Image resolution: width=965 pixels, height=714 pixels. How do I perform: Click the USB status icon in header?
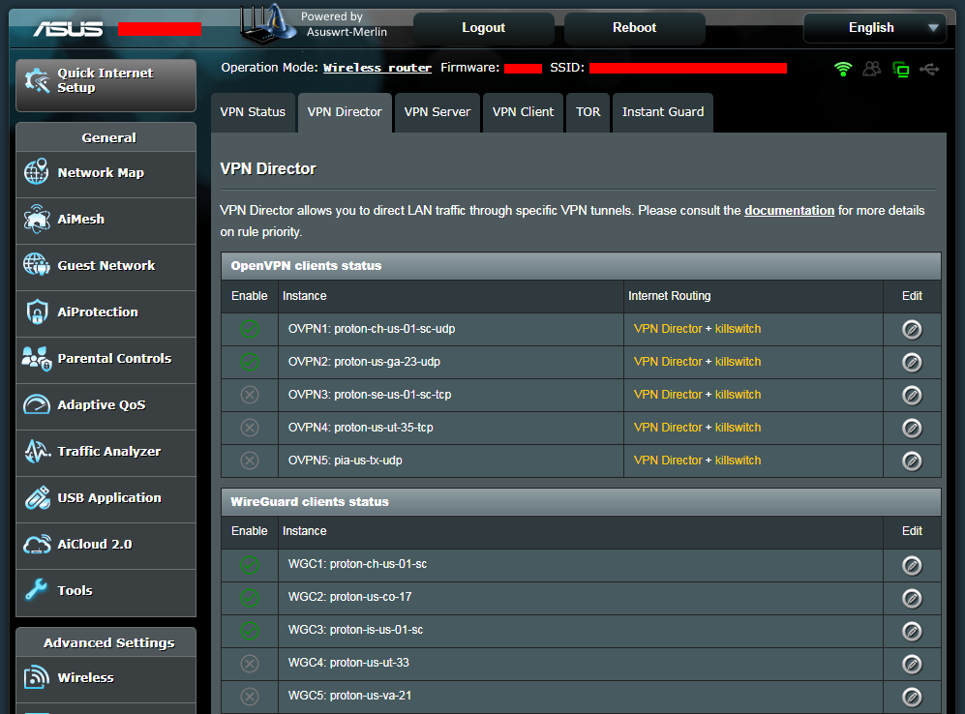click(x=929, y=70)
